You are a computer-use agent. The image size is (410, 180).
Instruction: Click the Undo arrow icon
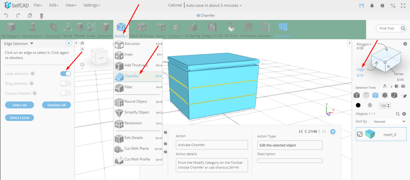click(x=6, y=16)
